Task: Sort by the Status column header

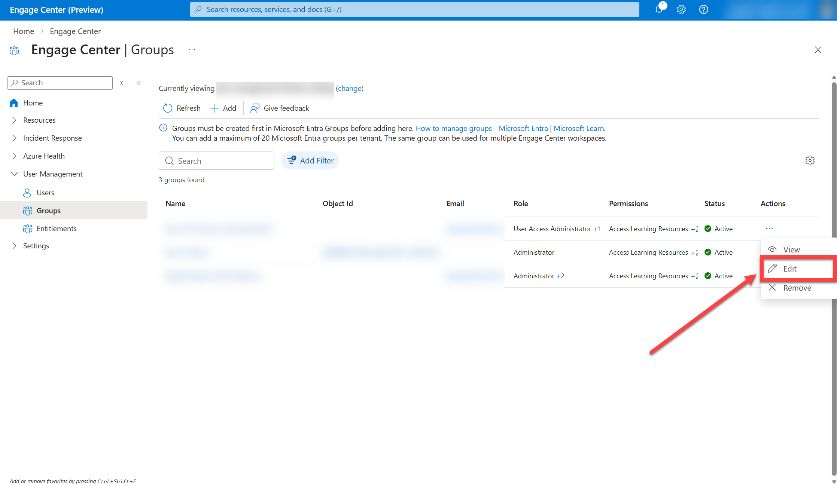Action: [715, 203]
